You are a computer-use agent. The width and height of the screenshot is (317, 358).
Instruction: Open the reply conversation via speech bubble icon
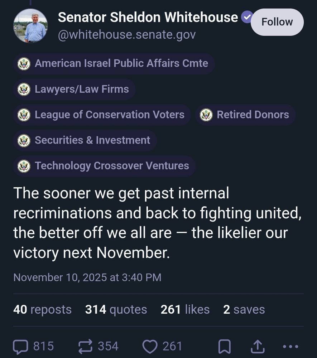tap(21, 346)
